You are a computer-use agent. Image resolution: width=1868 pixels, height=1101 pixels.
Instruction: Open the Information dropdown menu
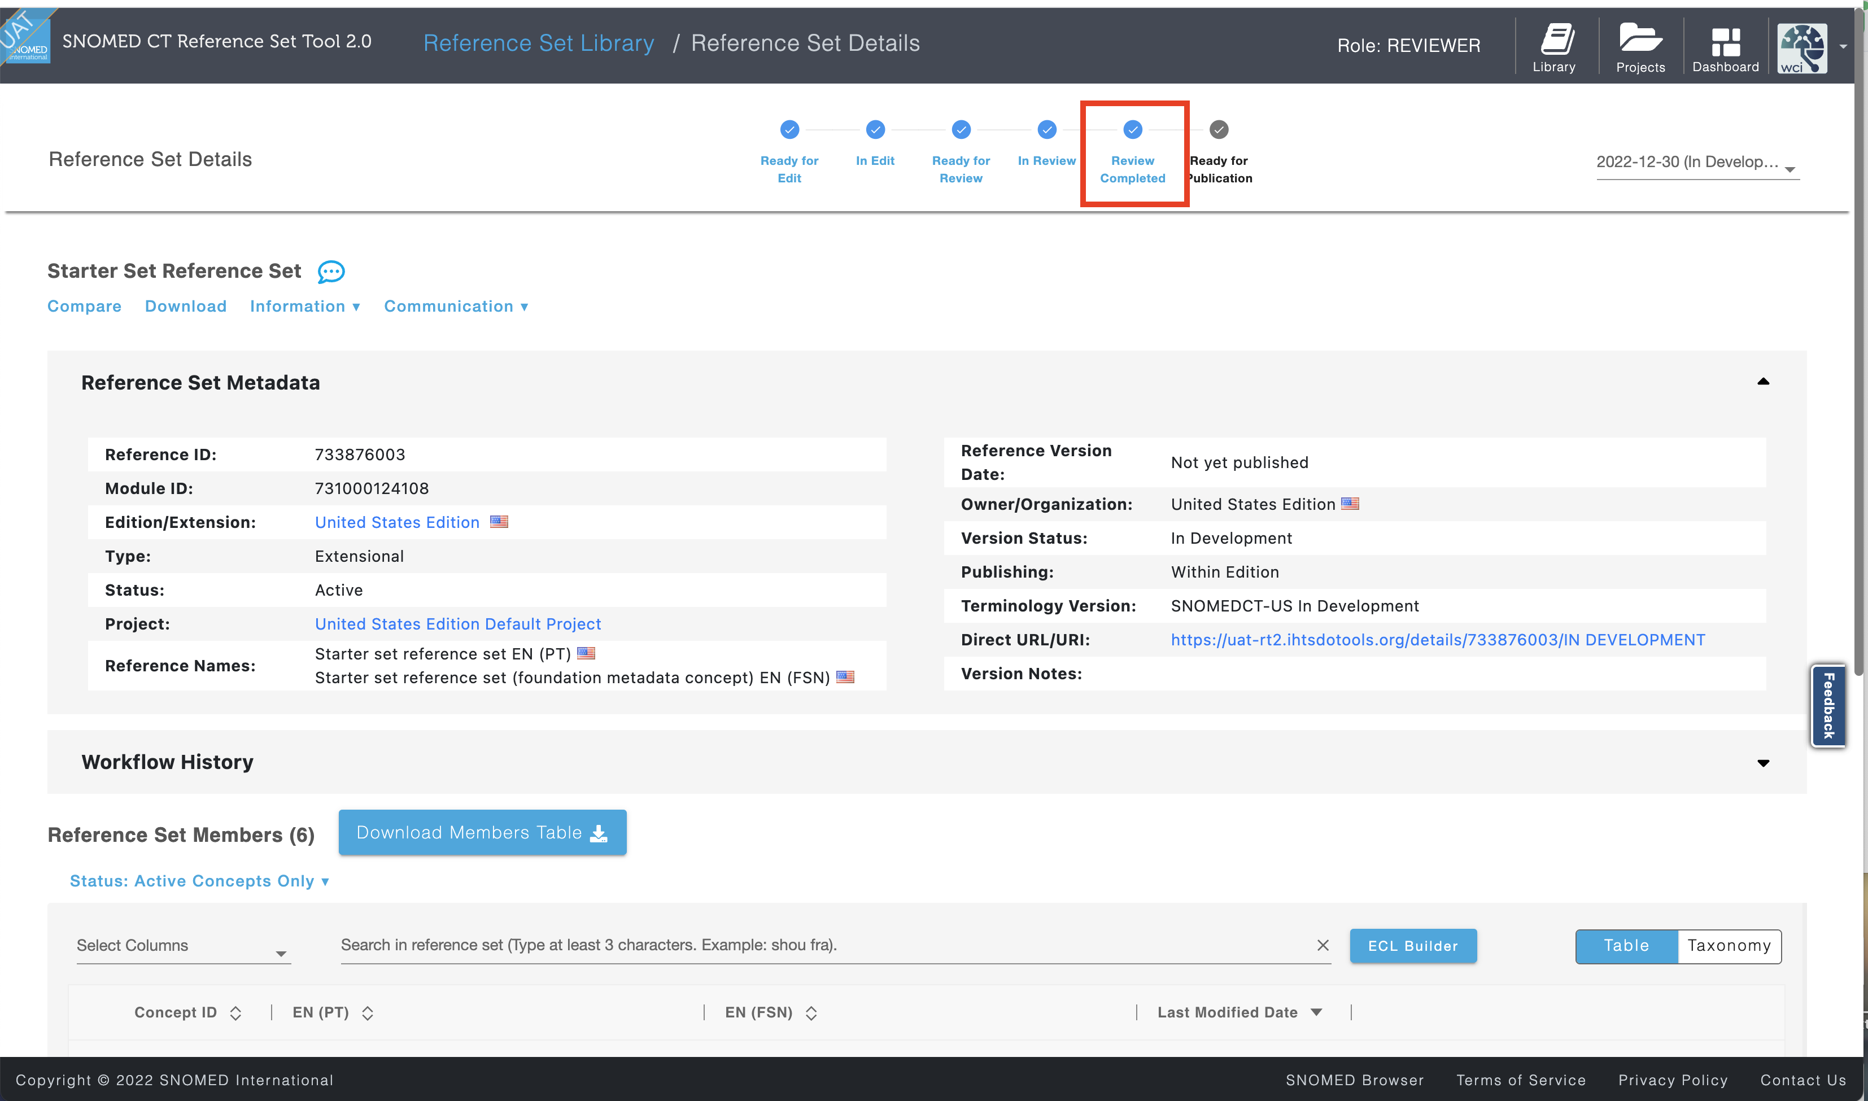(305, 307)
